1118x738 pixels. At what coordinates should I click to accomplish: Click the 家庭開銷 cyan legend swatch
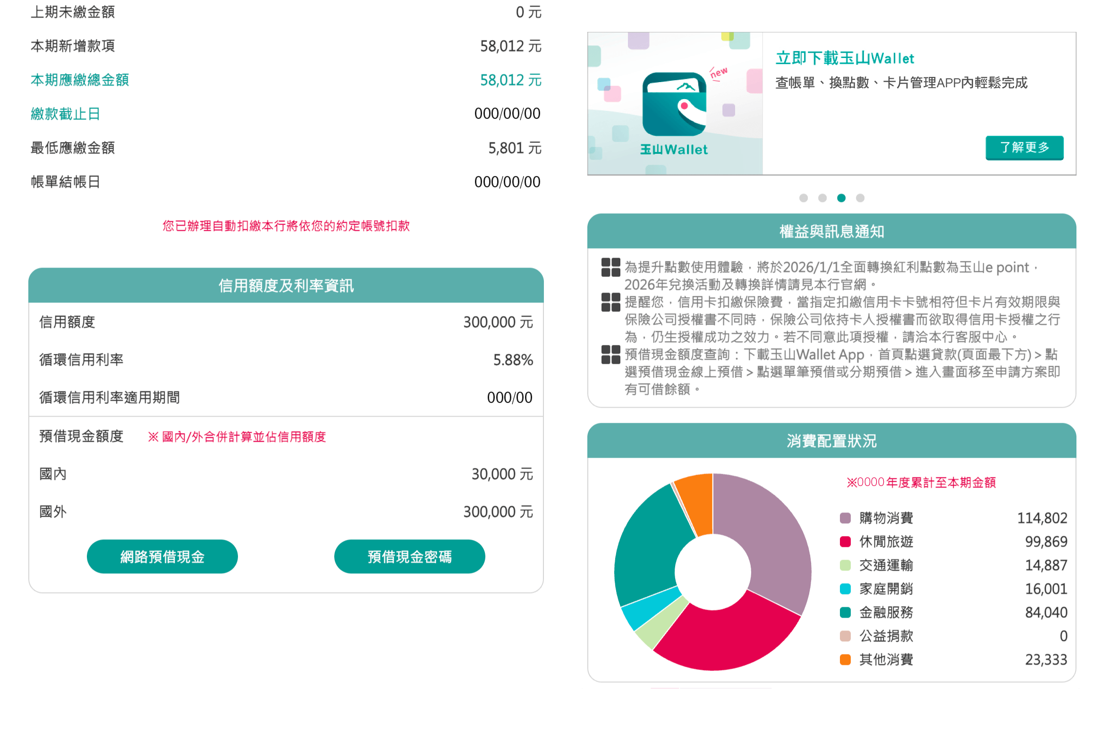845,588
